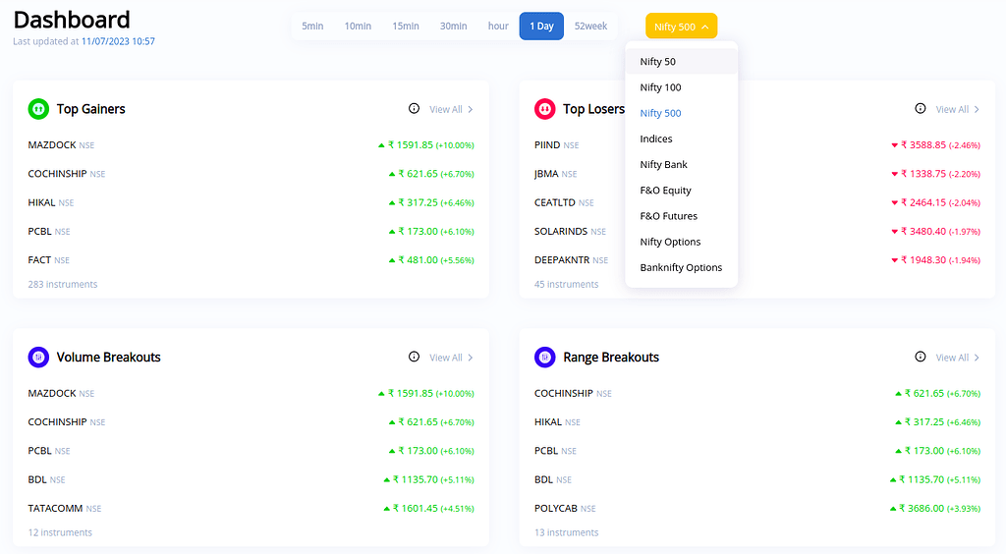This screenshot has height=554, width=1006.
Task: Open info icon in Range Breakouts panel
Action: (920, 357)
